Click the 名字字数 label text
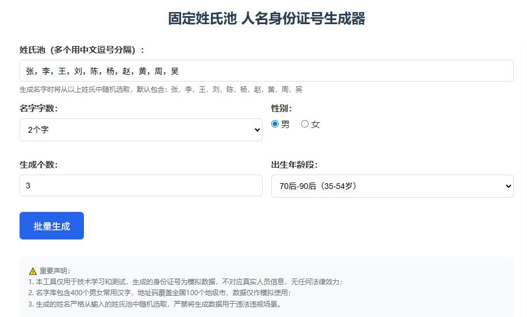This screenshot has height=317, width=527. point(39,109)
